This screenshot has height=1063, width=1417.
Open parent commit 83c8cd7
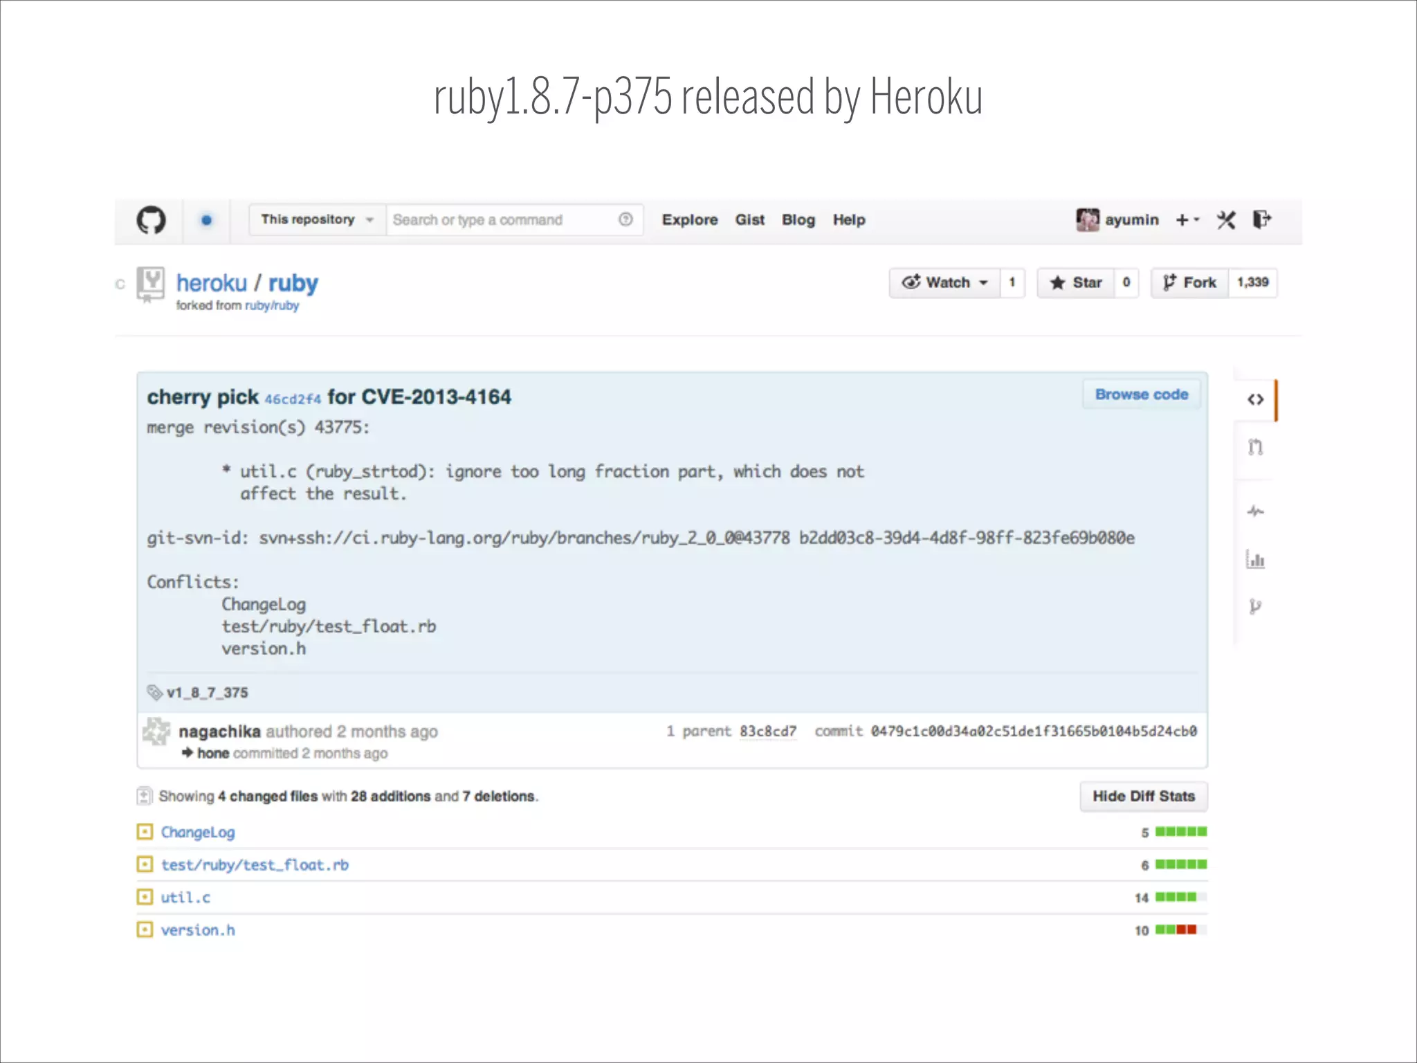click(768, 732)
